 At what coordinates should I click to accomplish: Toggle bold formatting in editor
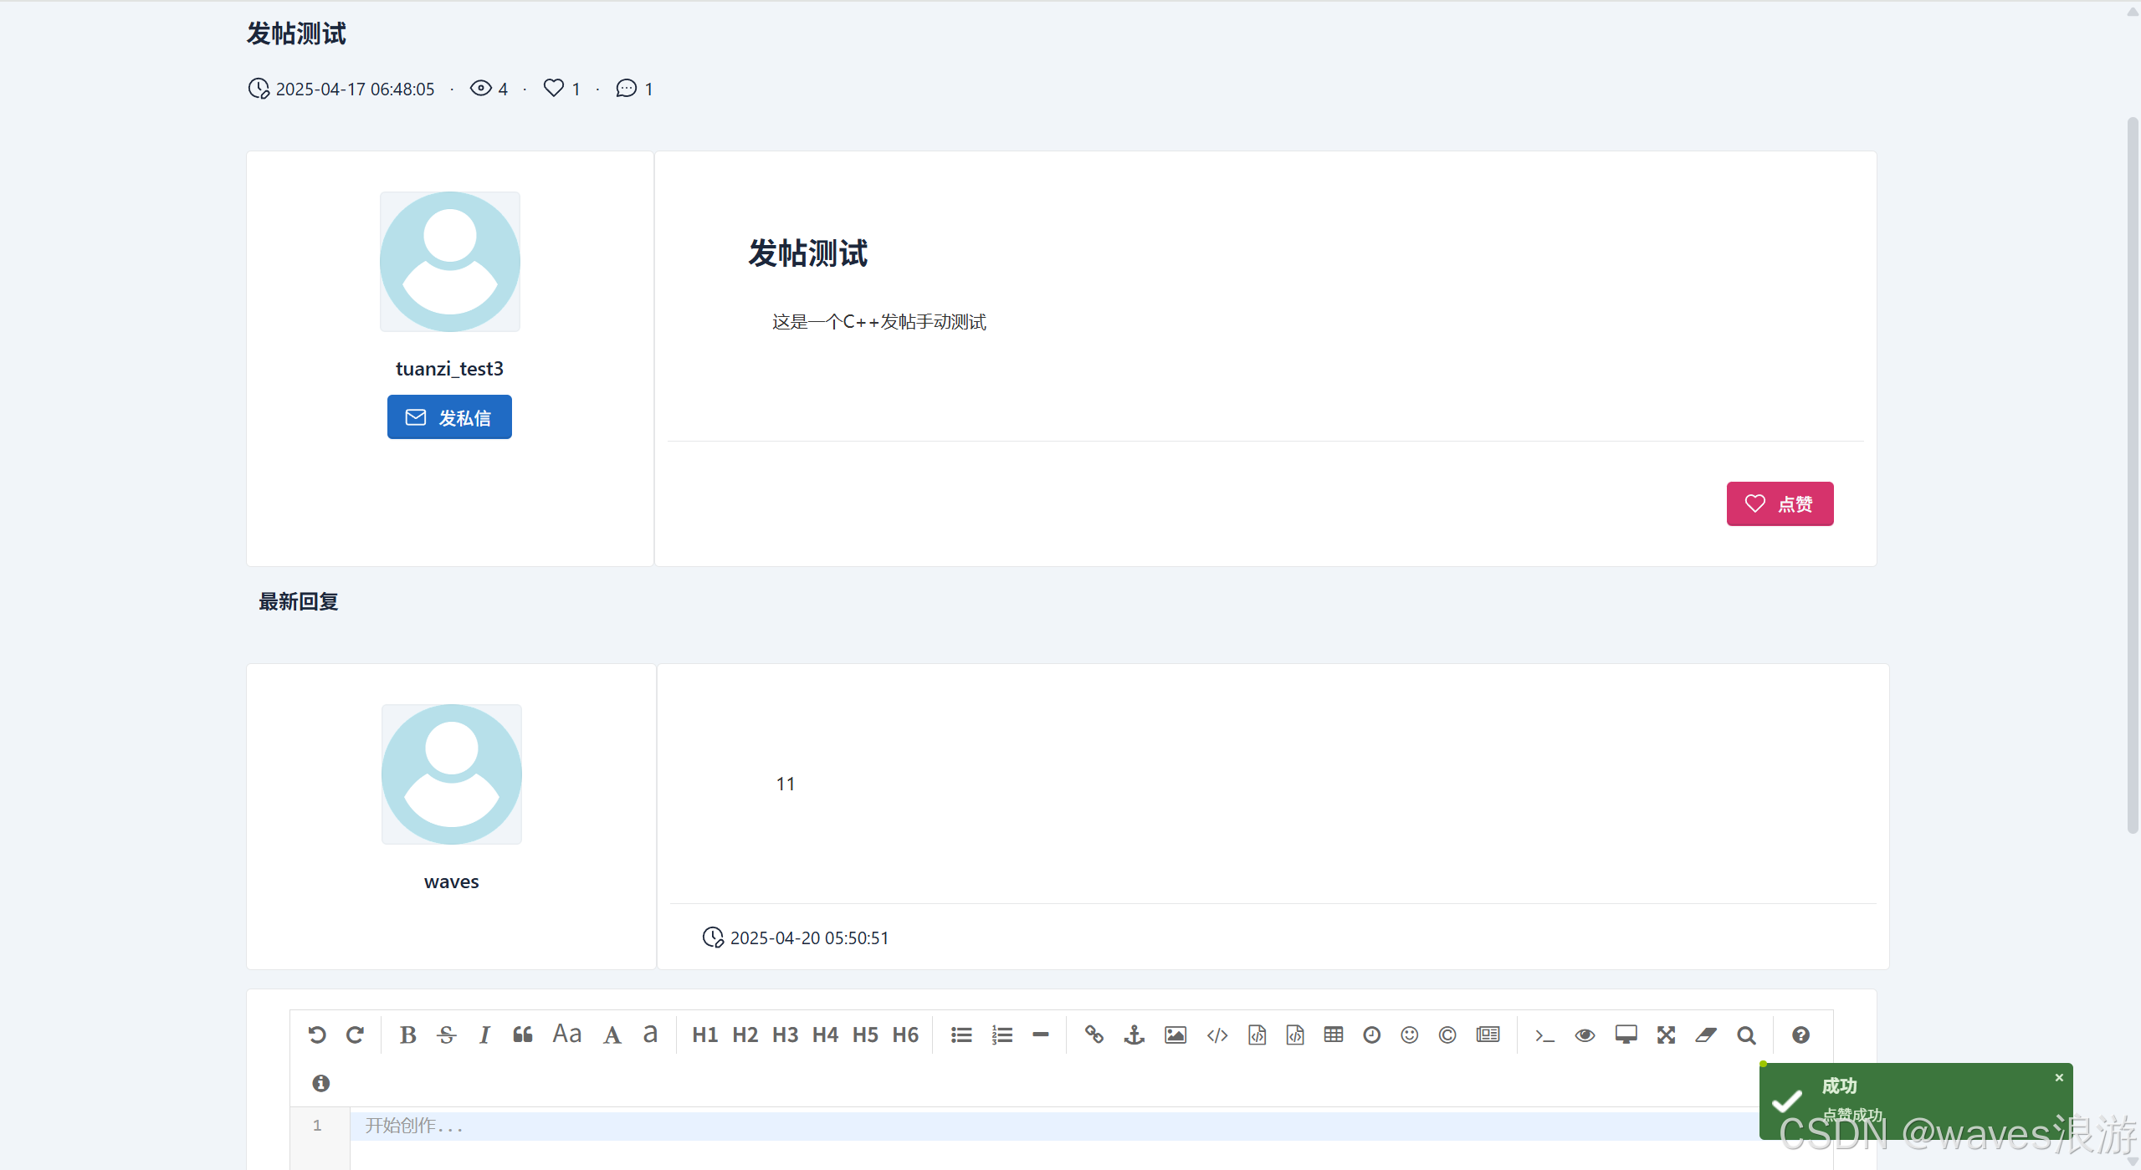(407, 1035)
